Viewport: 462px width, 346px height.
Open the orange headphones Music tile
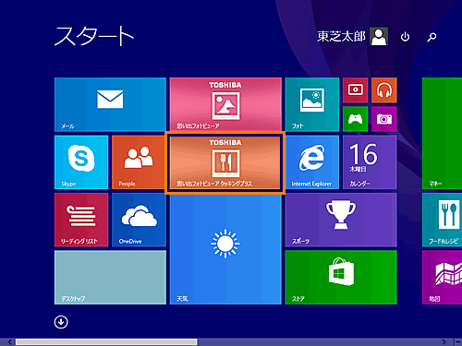click(384, 90)
